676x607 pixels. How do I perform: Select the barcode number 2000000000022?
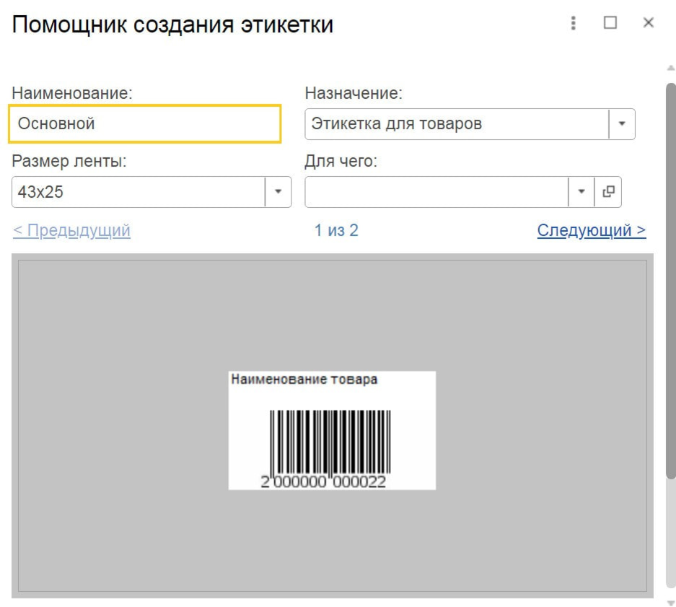[x=323, y=482]
